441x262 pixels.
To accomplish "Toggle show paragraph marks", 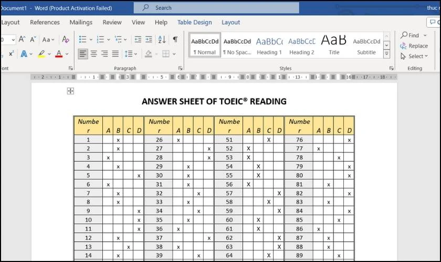I will (175, 39).
